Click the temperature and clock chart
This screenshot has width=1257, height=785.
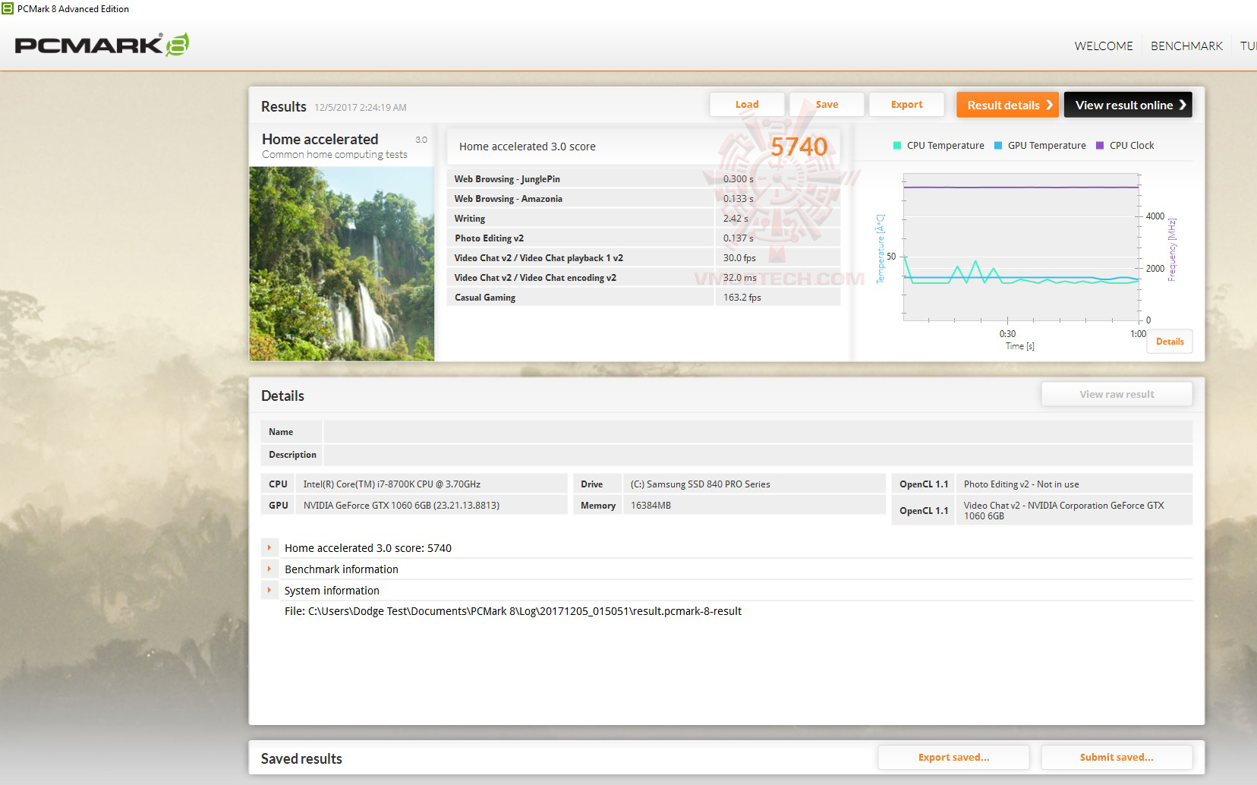[x=1022, y=247]
